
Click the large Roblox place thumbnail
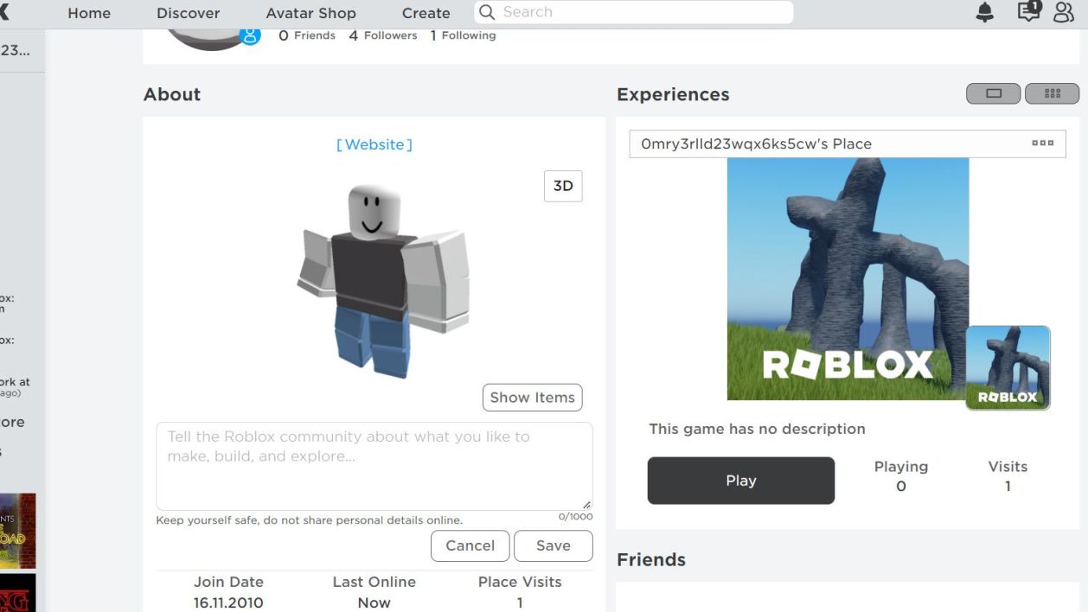click(x=848, y=279)
